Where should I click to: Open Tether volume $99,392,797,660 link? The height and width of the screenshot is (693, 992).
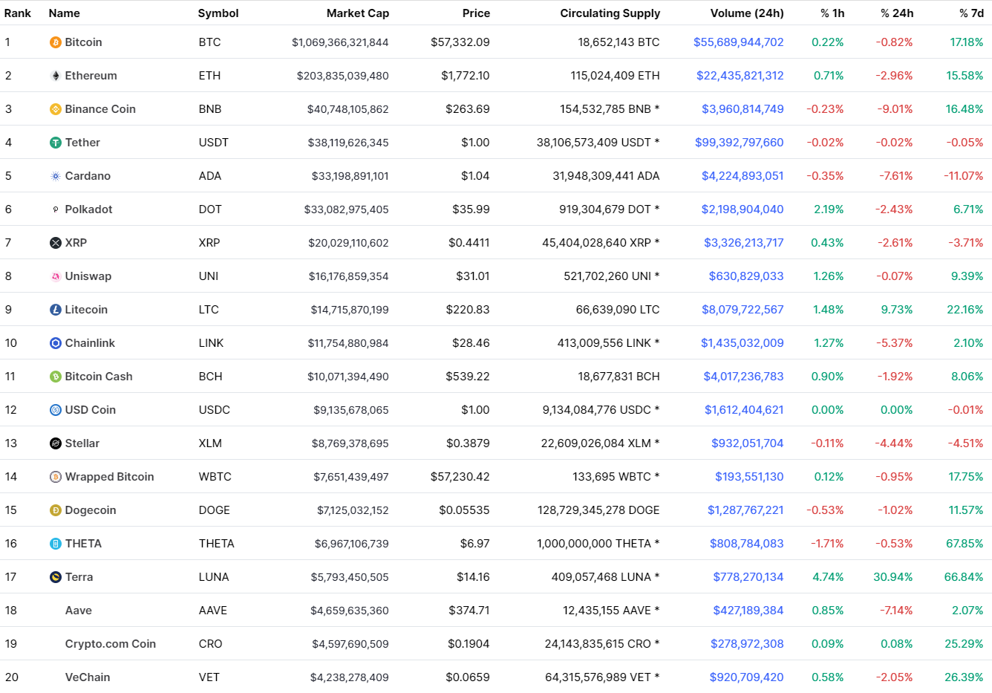pyautogui.click(x=740, y=143)
